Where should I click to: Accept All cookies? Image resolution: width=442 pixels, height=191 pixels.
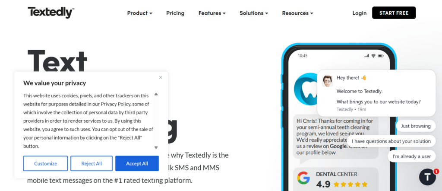pyautogui.click(x=137, y=163)
